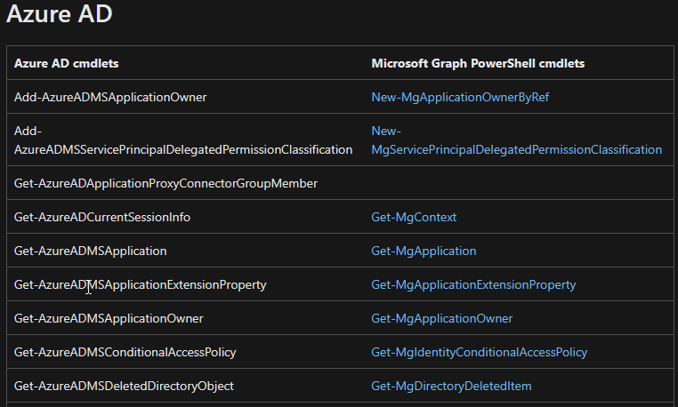Open the Get-MgApplication link
This screenshot has width=678, height=407.
click(424, 251)
